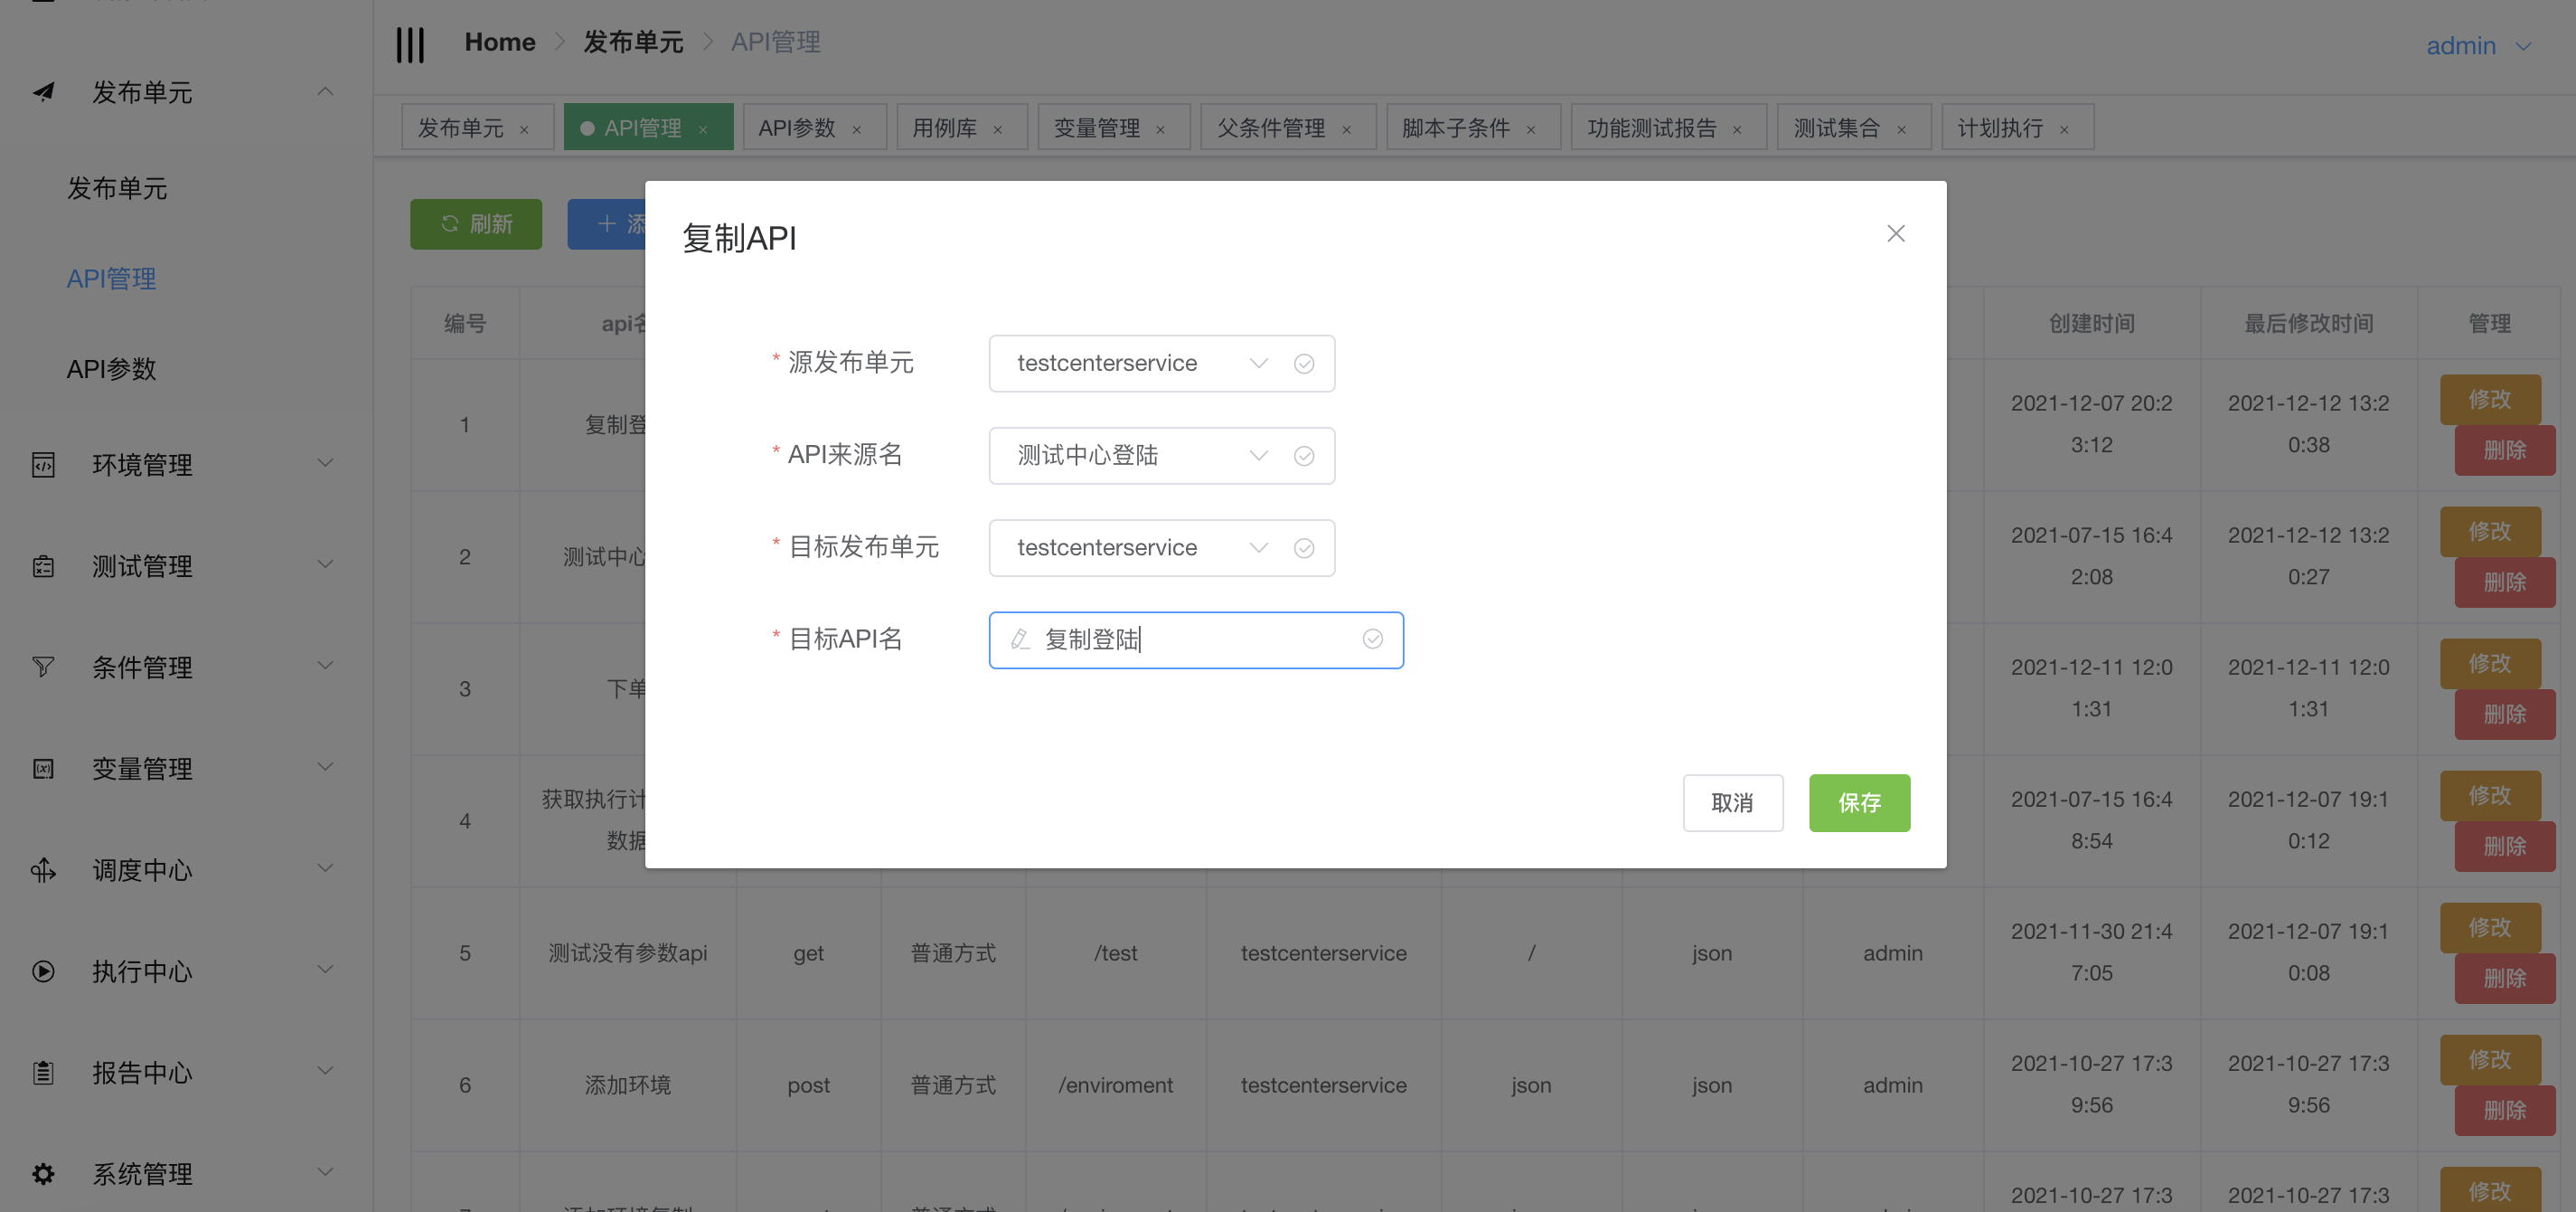
Task: Collapse the 发布单元 sidebar group
Action: pos(325,92)
